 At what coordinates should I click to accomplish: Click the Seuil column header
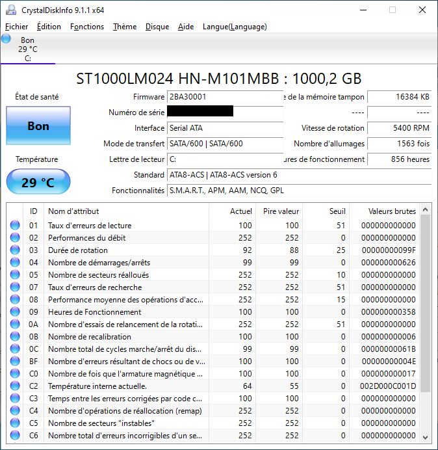pos(326,211)
